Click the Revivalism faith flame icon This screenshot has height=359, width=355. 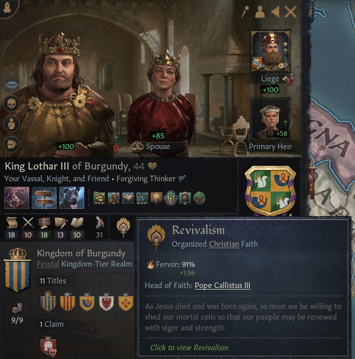(123, 227)
